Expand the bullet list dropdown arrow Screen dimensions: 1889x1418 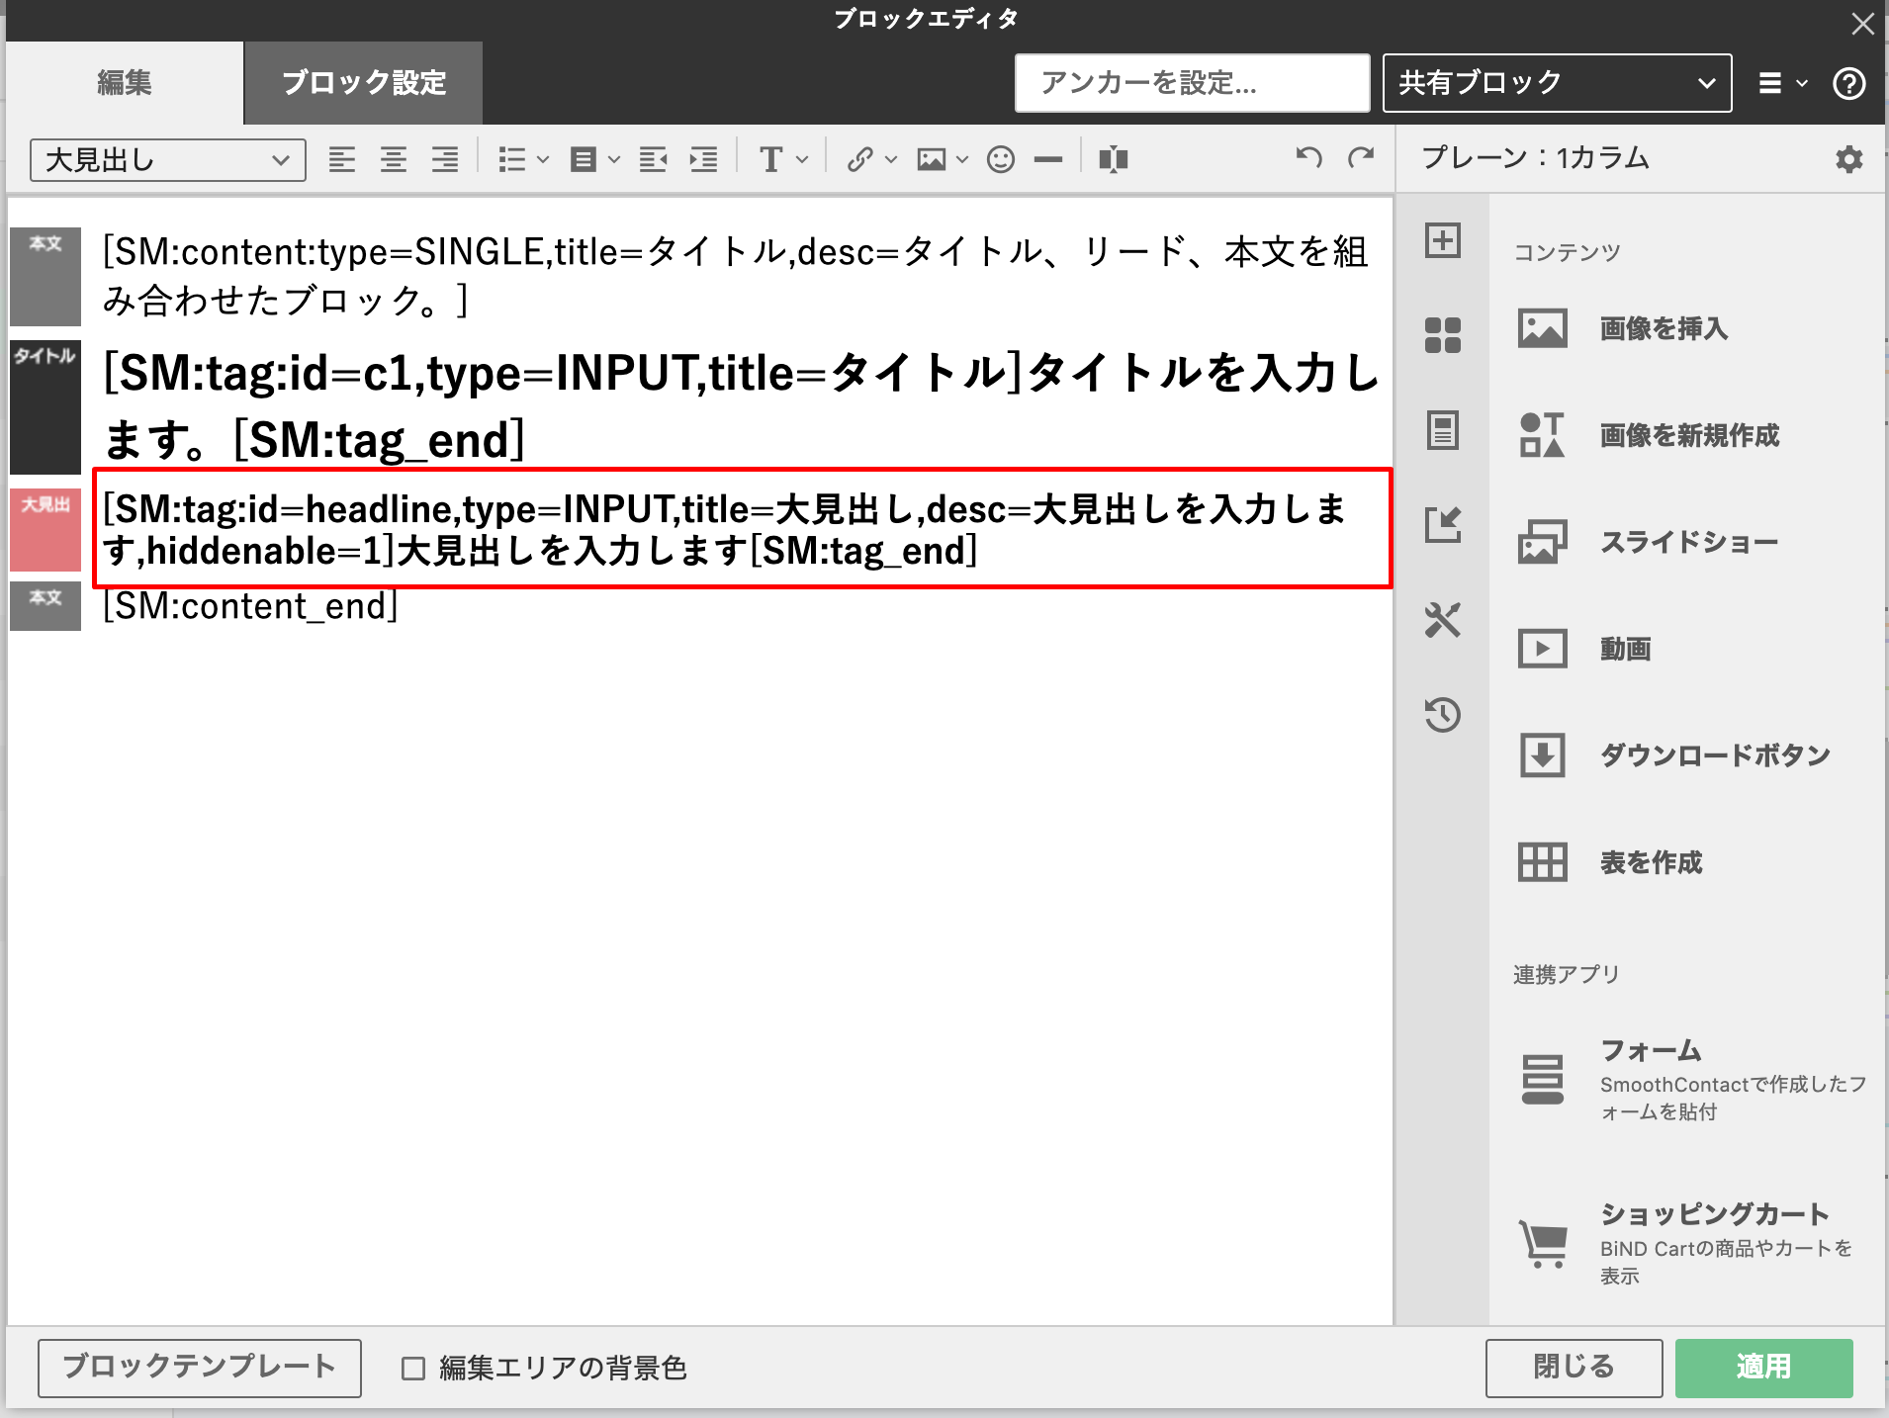coord(542,159)
